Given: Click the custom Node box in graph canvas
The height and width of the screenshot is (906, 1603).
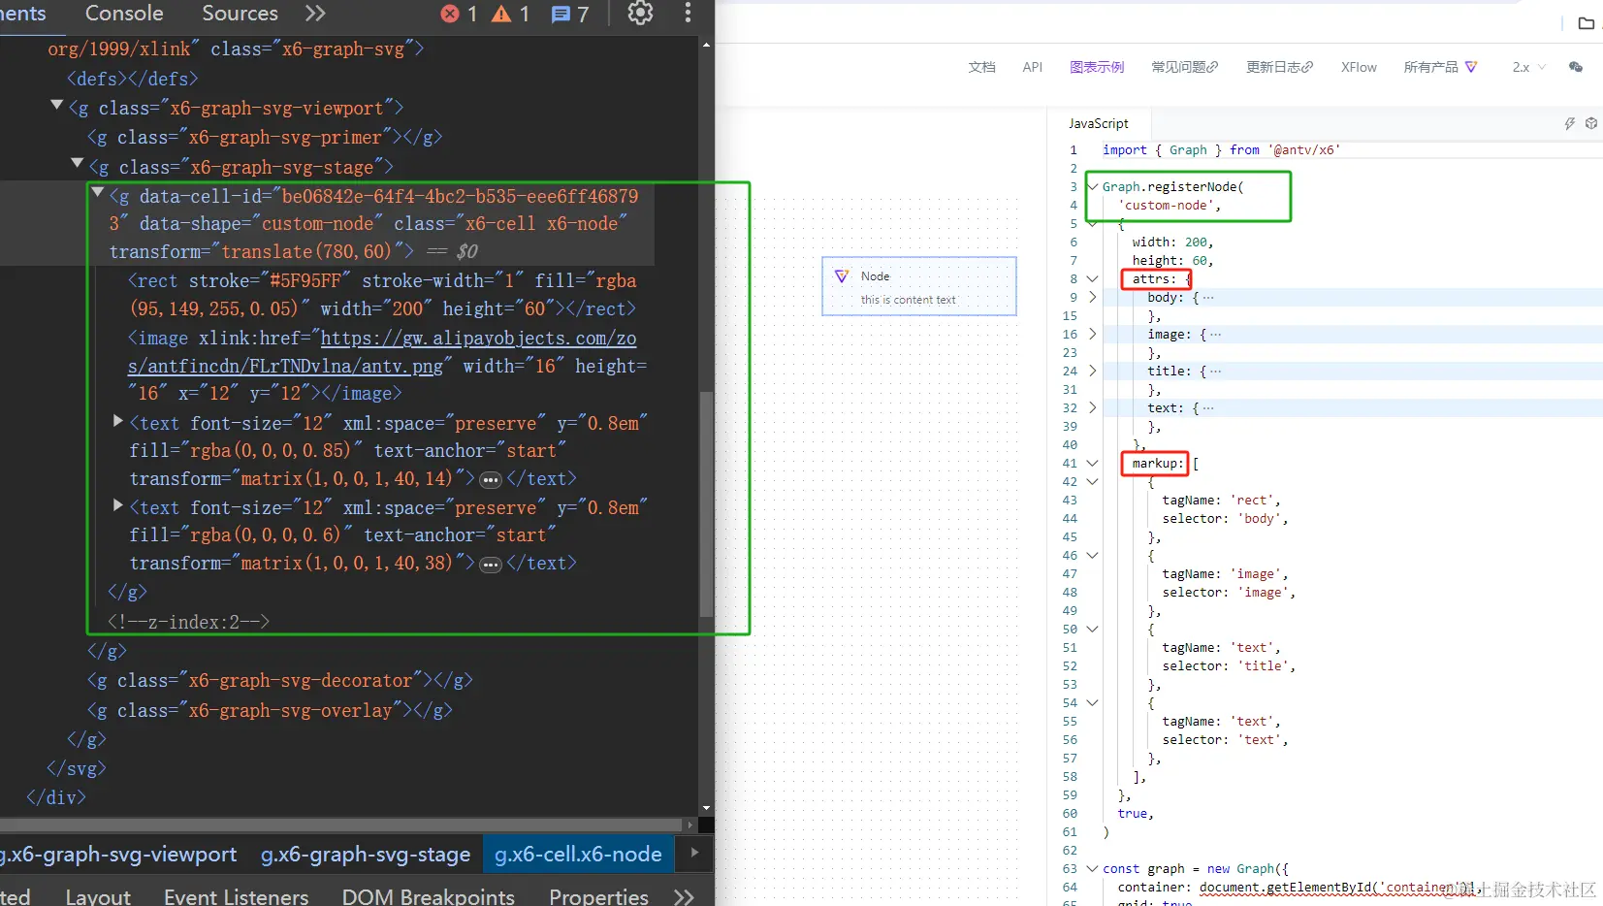Looking at the screenshot, I should pyautogui.click(x=919, y=286).
